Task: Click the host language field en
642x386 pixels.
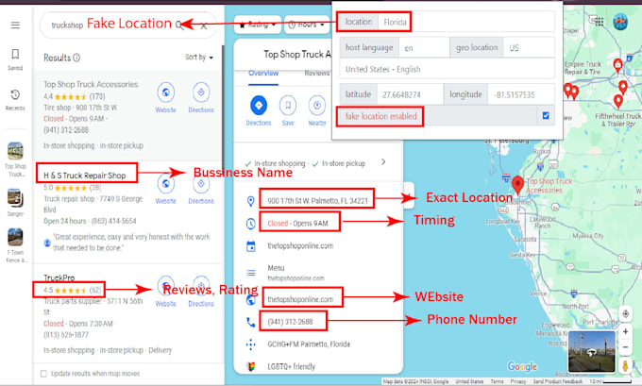Action: pos(424,48)
